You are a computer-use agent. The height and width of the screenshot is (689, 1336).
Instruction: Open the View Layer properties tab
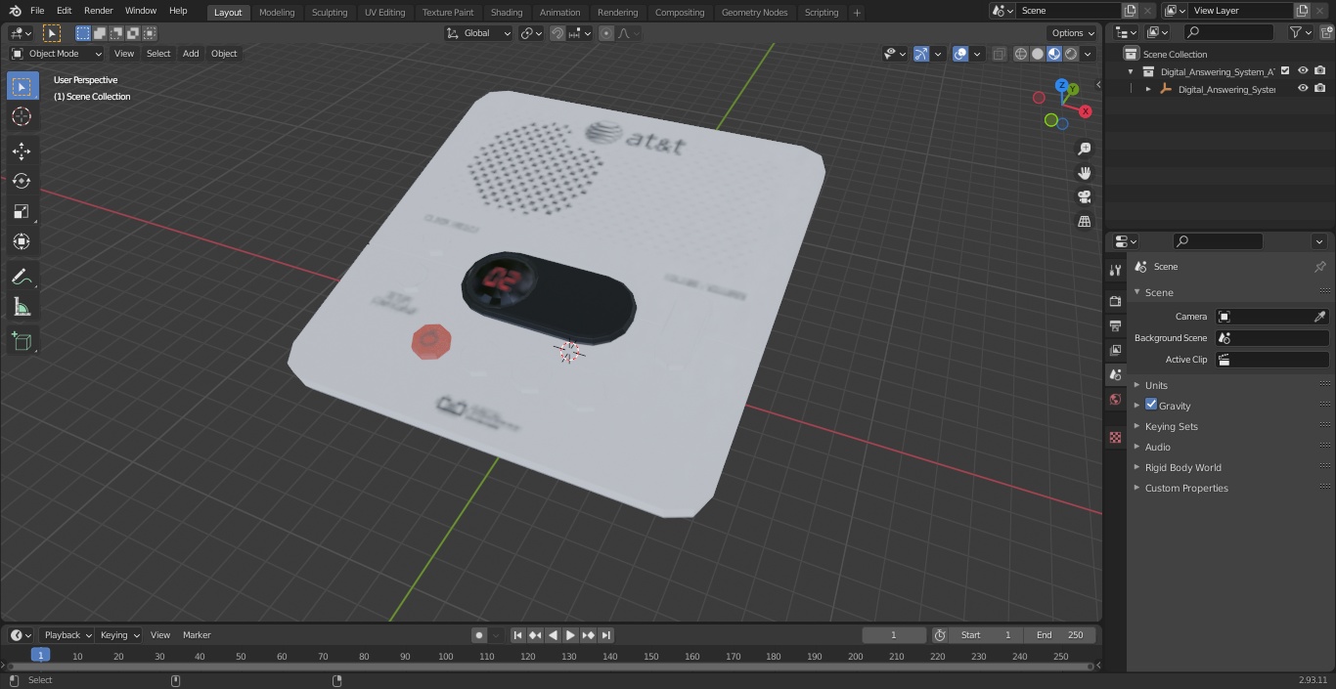point(1115,350)
